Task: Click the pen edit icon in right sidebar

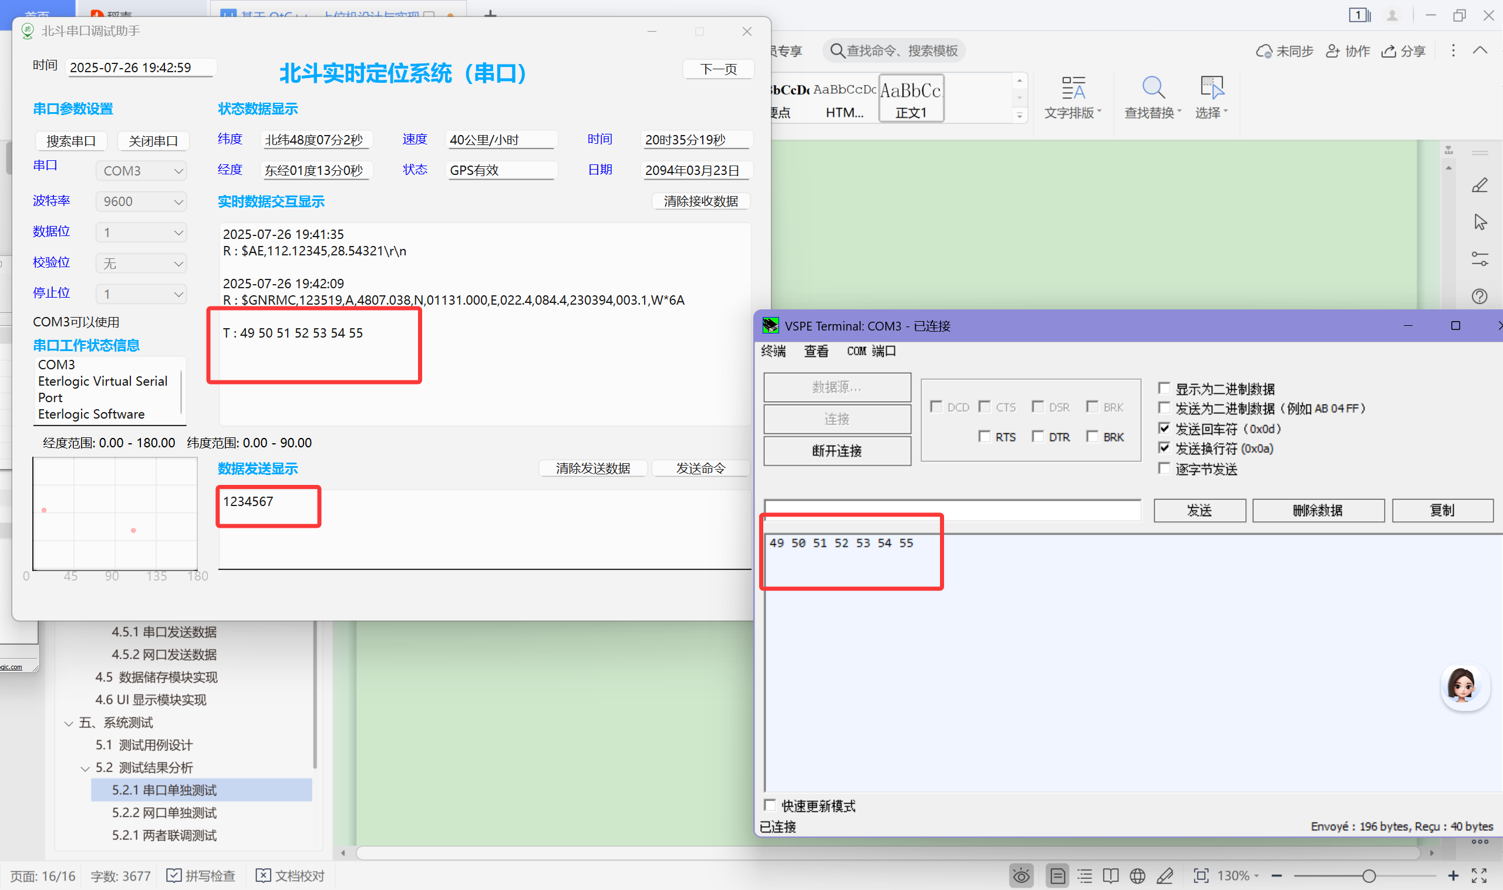Action: [x=1479, y=186]
